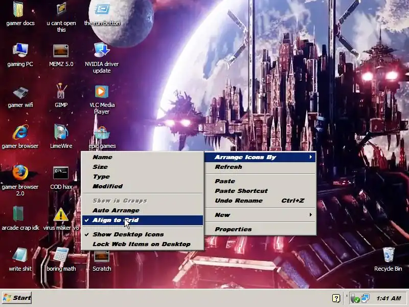Choose Refresh from the context menu
The image size is (409, 307).
point(260,167)
